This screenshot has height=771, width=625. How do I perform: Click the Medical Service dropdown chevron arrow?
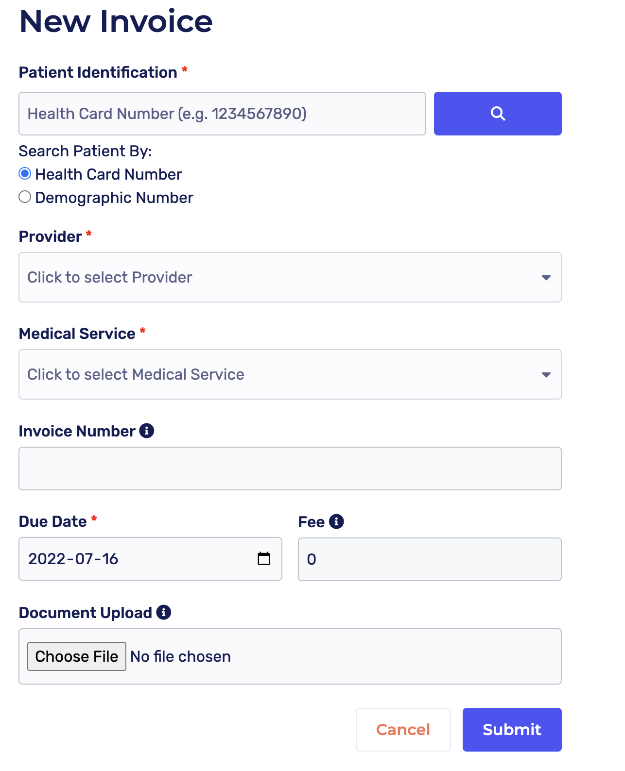coord(546,375)
